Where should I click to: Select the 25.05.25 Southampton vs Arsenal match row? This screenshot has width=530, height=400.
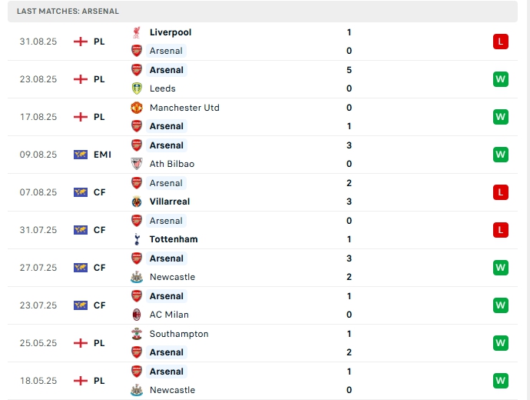pos(261,343)
